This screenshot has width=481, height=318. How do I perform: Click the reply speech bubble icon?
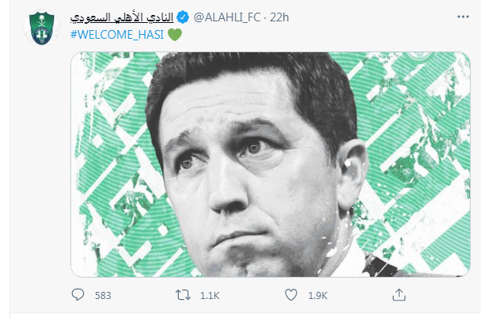pos(78,296)
